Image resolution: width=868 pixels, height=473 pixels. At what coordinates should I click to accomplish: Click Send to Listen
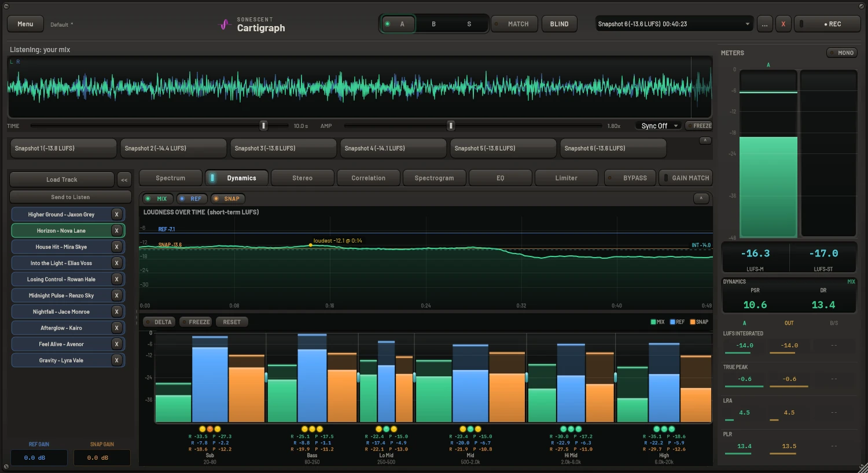pyautogui.click(x=70, y=197)
